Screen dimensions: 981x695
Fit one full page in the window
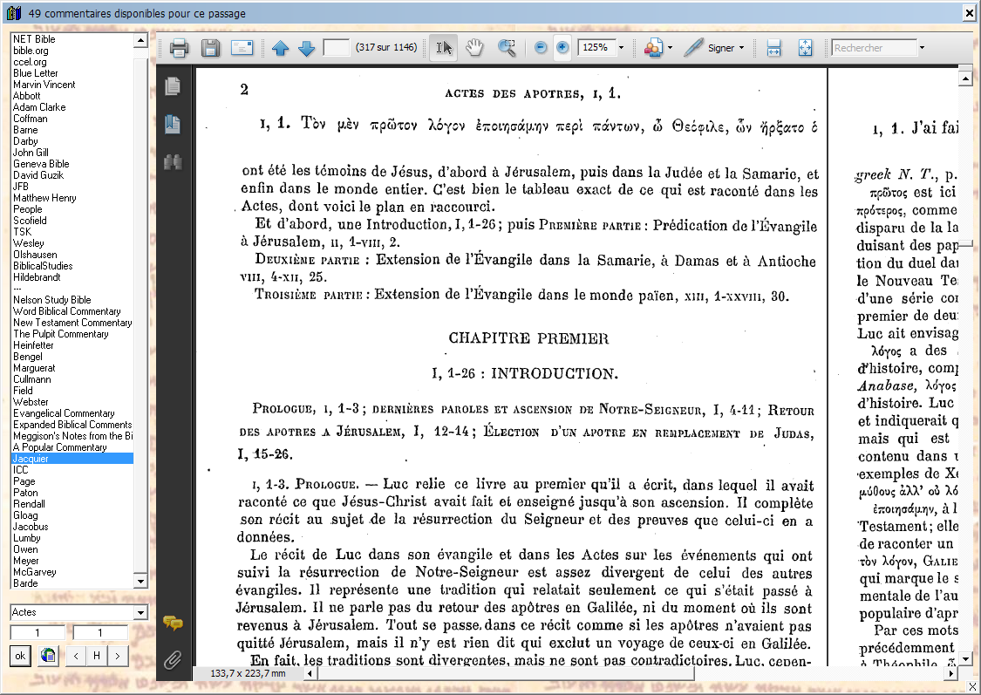coord(805,48)
